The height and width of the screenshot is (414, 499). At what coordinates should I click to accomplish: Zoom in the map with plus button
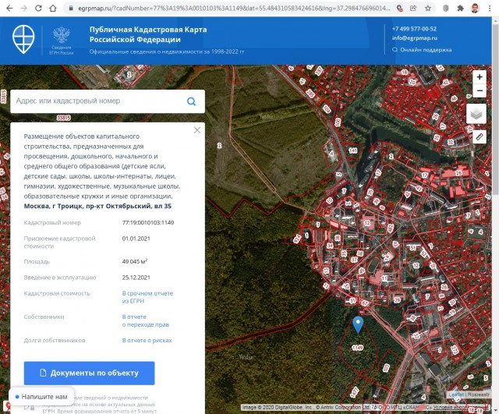[x=480, y=77]
